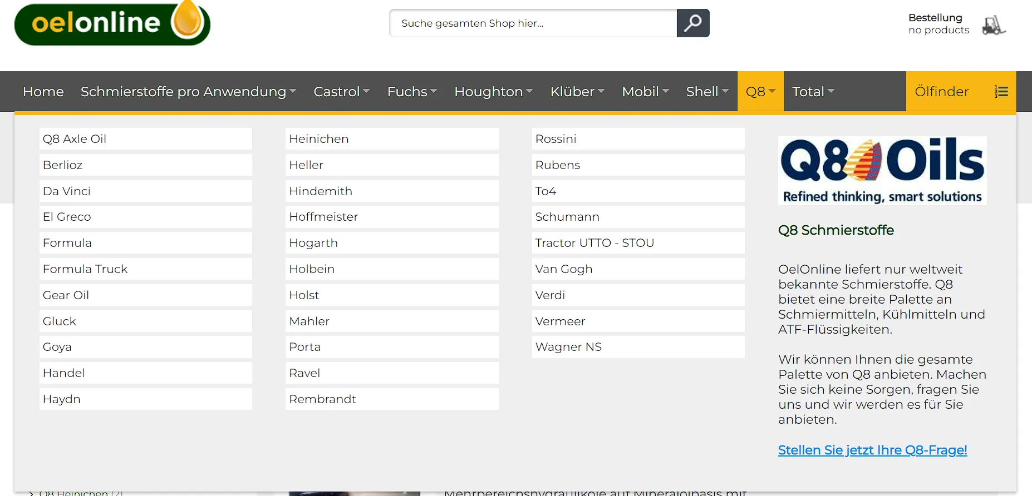Choose Wagner NS entry
The width and height of the screenshot is (1032, 496).
[x=638, y=347]
